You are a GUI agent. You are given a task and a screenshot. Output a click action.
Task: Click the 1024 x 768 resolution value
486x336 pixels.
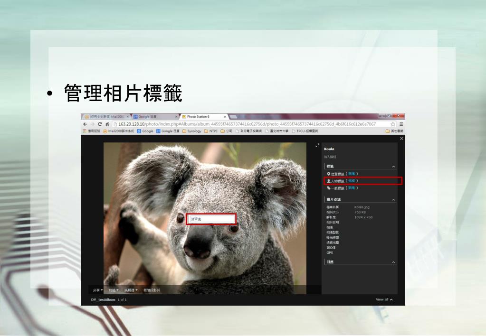click(363, 217)
